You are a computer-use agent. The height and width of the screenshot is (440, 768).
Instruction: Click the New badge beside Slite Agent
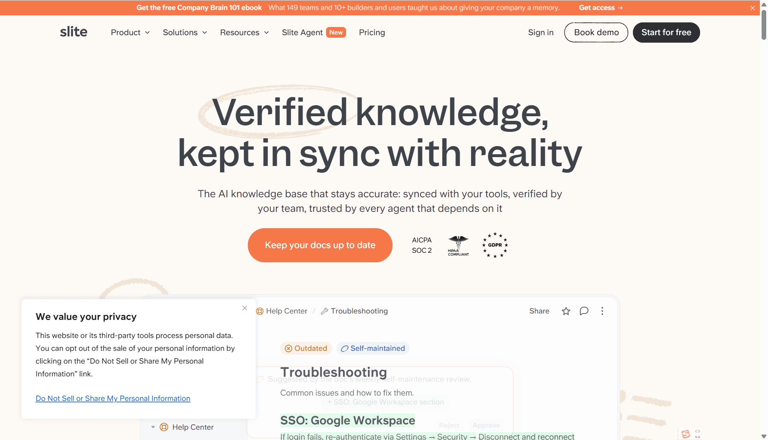(336, 32)
